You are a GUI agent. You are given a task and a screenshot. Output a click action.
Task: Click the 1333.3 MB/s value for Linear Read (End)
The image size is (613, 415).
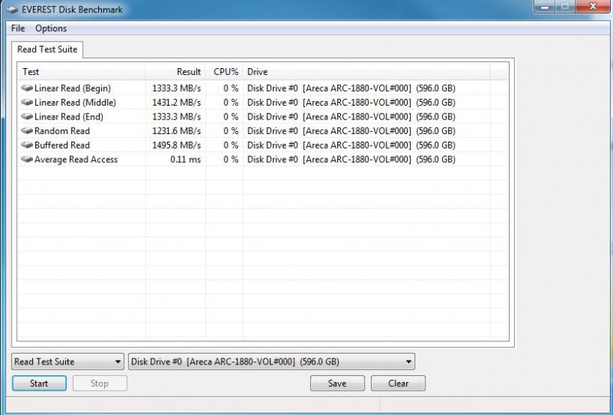coord(176,117)
